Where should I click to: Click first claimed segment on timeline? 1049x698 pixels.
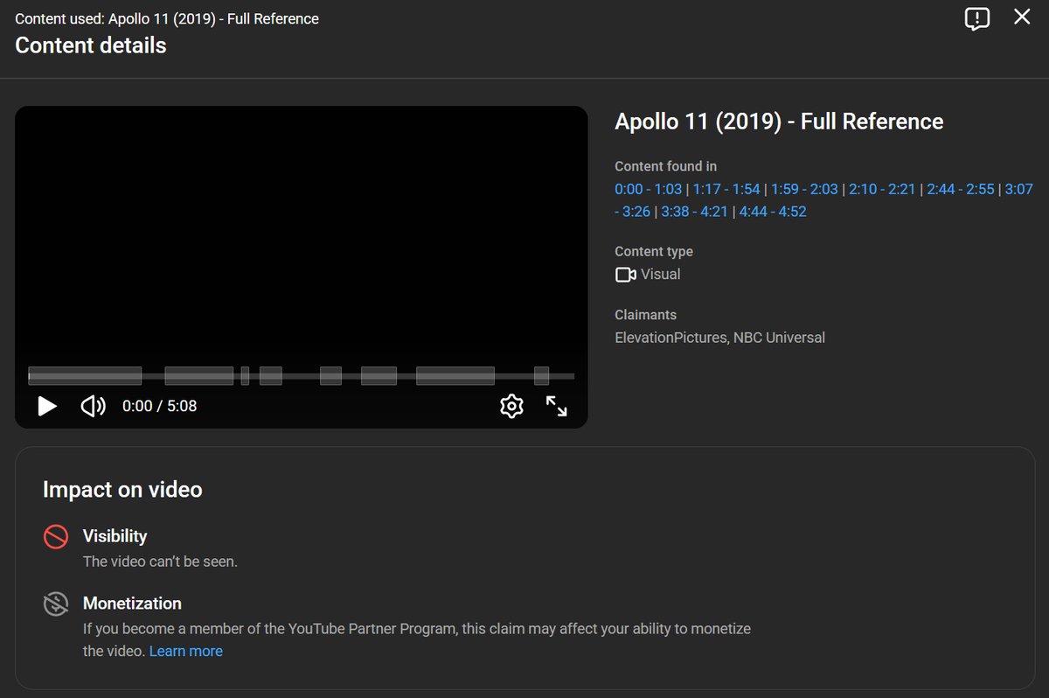(x=85, y=376)
